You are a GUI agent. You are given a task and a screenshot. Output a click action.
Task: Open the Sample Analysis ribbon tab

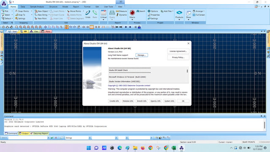37,7
